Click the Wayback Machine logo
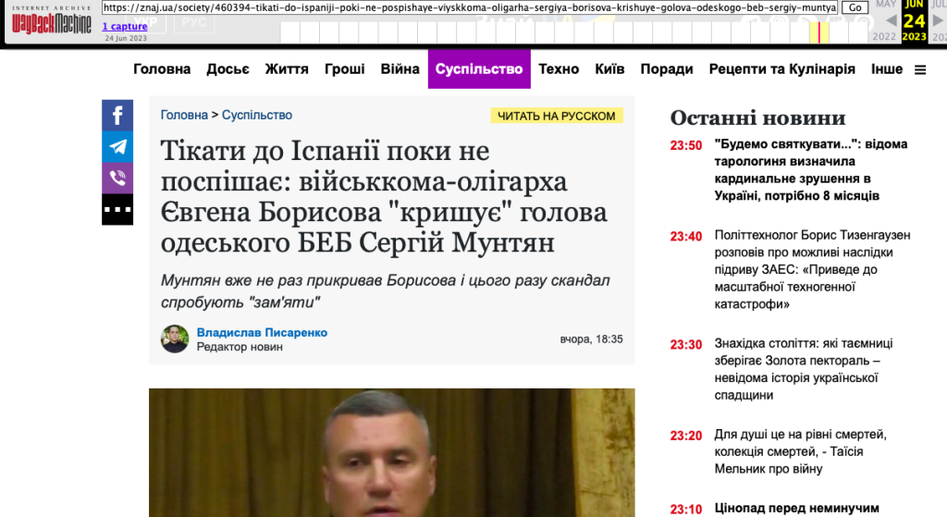This screenshot has height=517, width=947. click(x=52, y=20)
